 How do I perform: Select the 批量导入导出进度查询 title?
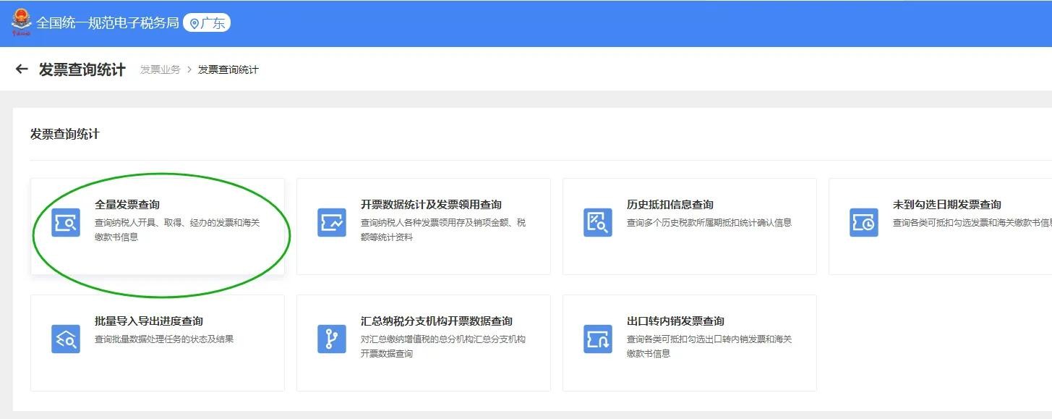coord(149,321)
